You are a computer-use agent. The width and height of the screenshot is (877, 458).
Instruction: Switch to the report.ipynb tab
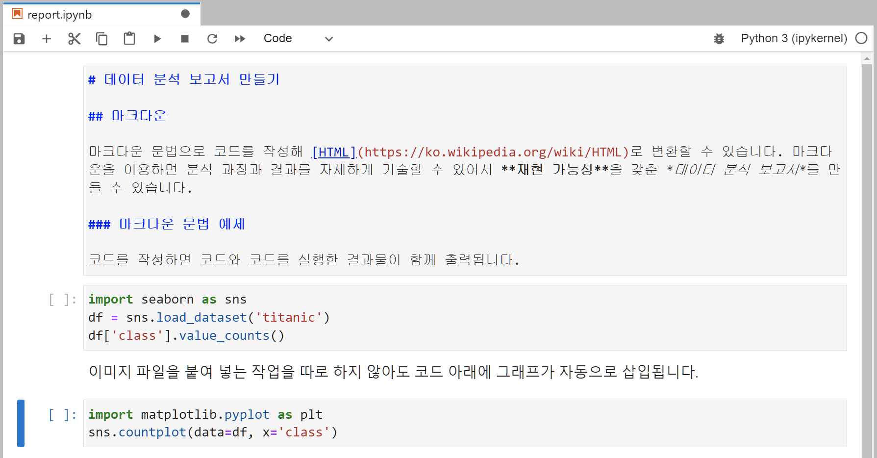[88, 14]
